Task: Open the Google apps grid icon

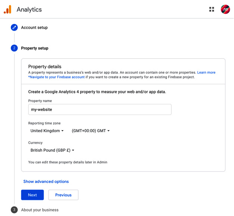Action: point(212,9)
